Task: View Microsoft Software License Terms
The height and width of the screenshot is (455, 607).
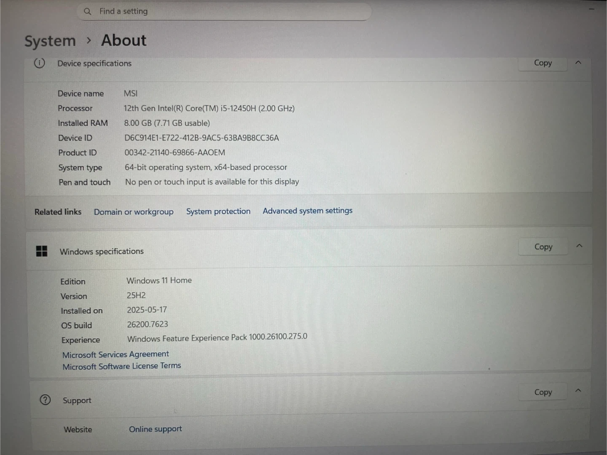Action: 122,366
